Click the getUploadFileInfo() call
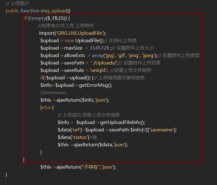 click(x=122, y=122)
